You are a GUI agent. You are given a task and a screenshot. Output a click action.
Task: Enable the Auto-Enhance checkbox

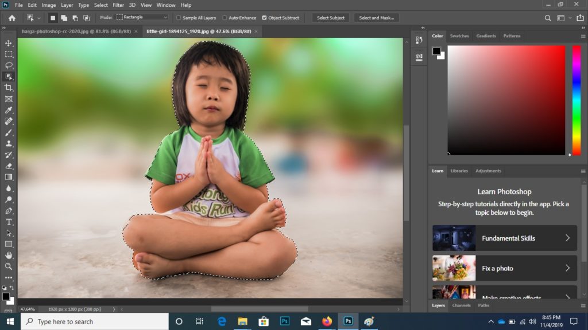tap(225, 18)
